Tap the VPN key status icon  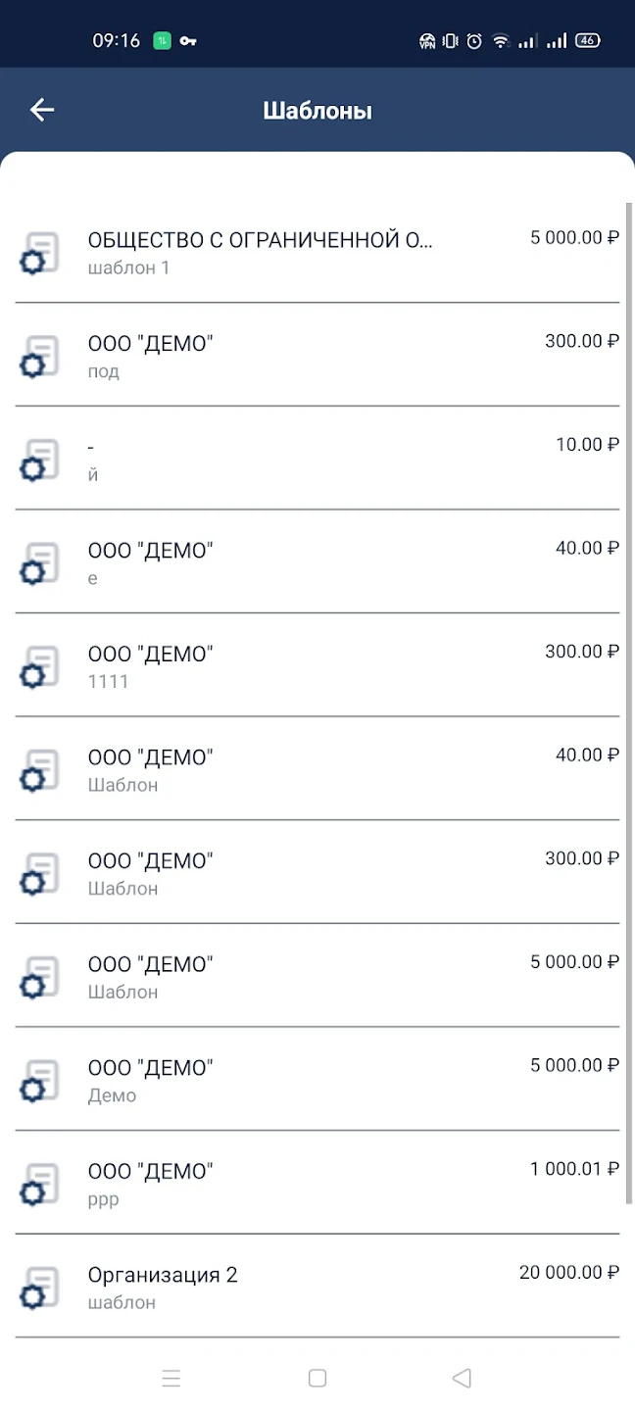pyautogui.click(x=188, y=41)
